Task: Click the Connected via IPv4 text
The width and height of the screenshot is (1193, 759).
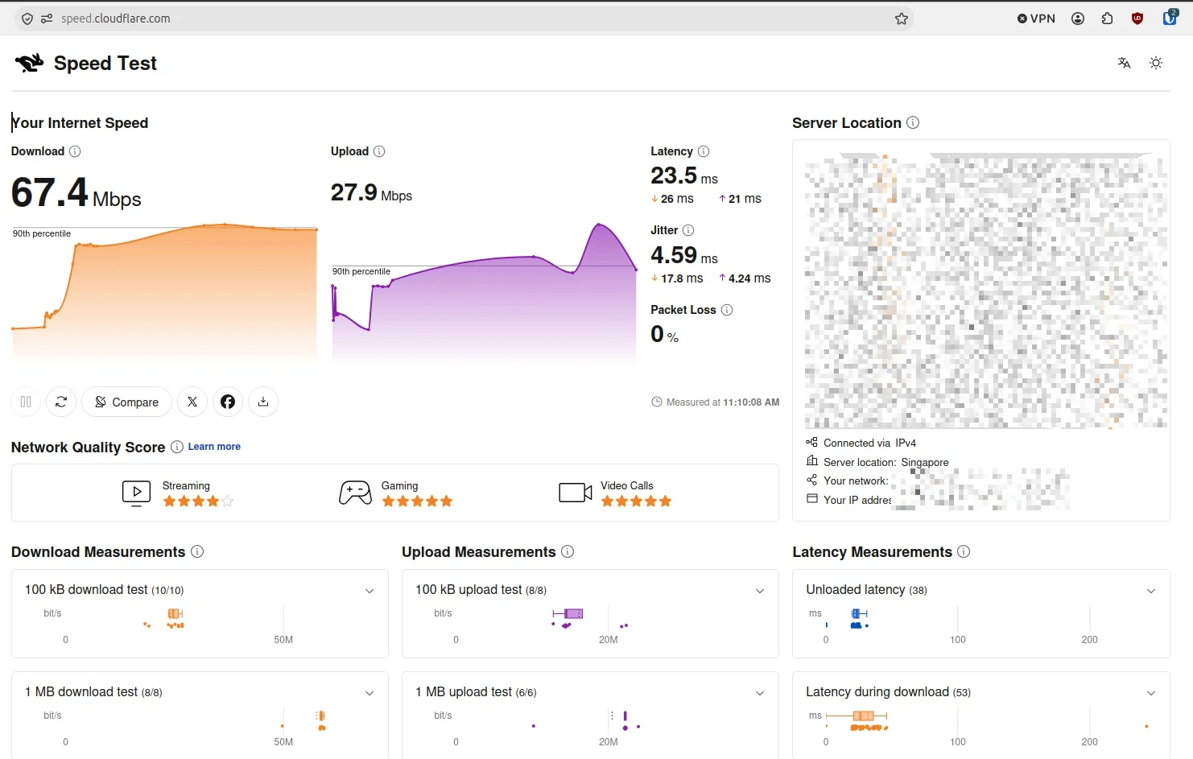Action: point(869,443)
